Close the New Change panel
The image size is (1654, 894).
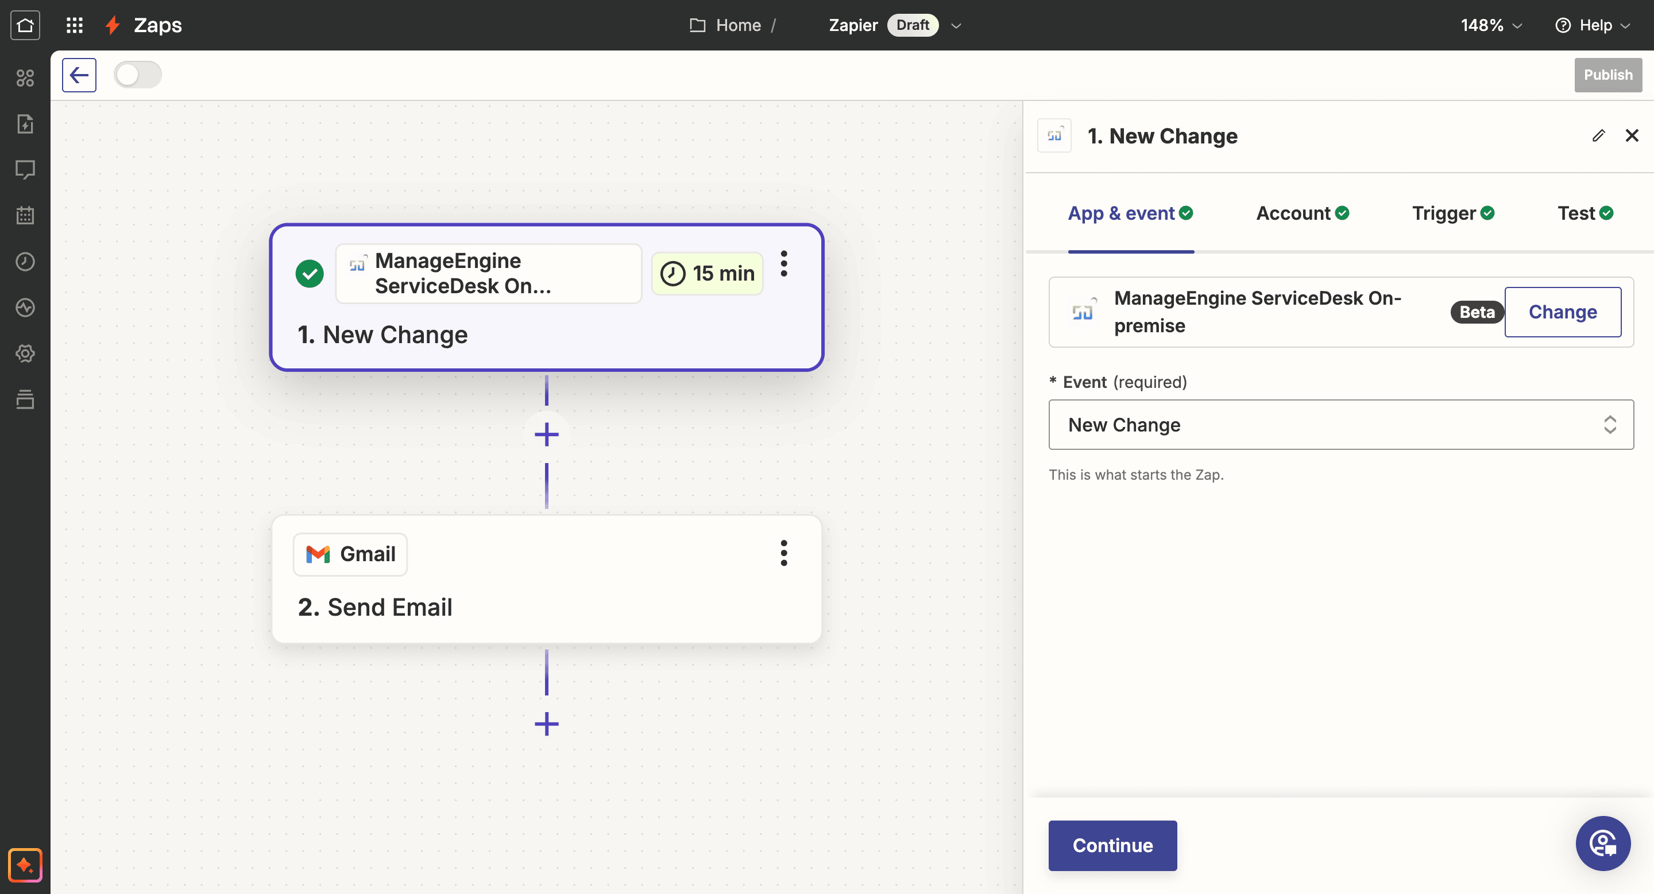(x=1632, y=135)
